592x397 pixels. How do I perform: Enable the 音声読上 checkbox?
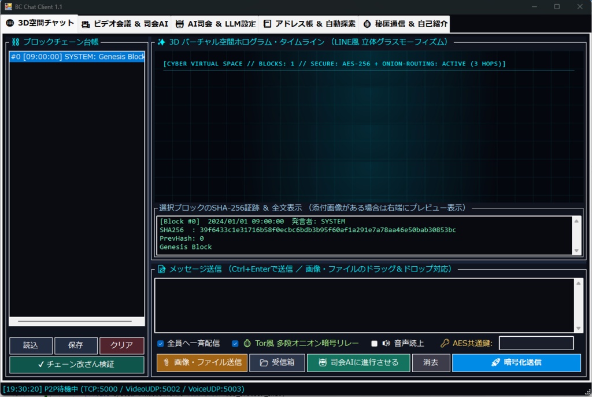tap(374, 343)
